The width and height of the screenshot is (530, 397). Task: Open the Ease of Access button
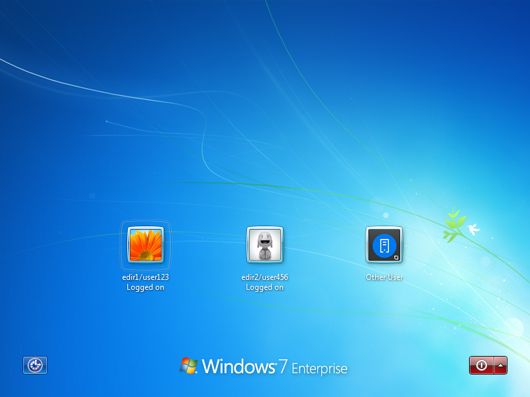[x=35, y=365]
